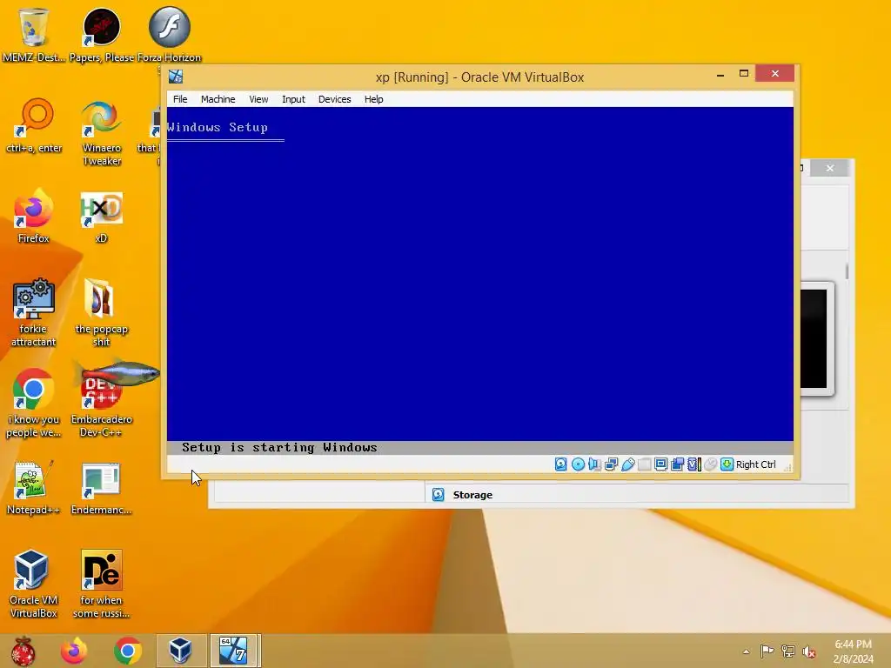Select the Forza Horizon flash icon
Image resolution: width=891 pixels, height=668 pixels.
(x=170, y=35)
